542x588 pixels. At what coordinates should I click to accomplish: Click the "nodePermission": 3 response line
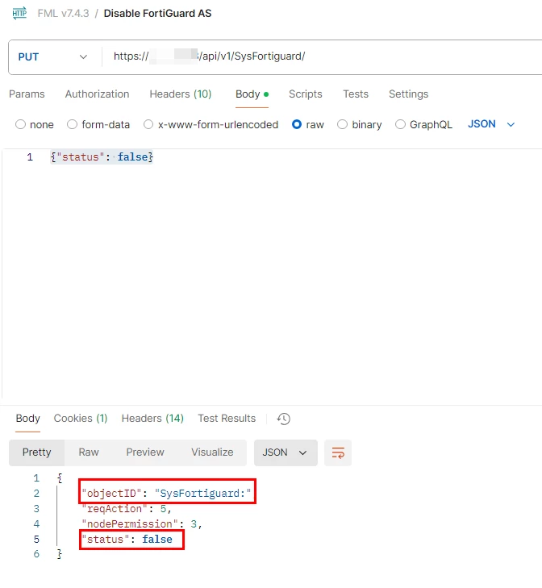point(142,523)
